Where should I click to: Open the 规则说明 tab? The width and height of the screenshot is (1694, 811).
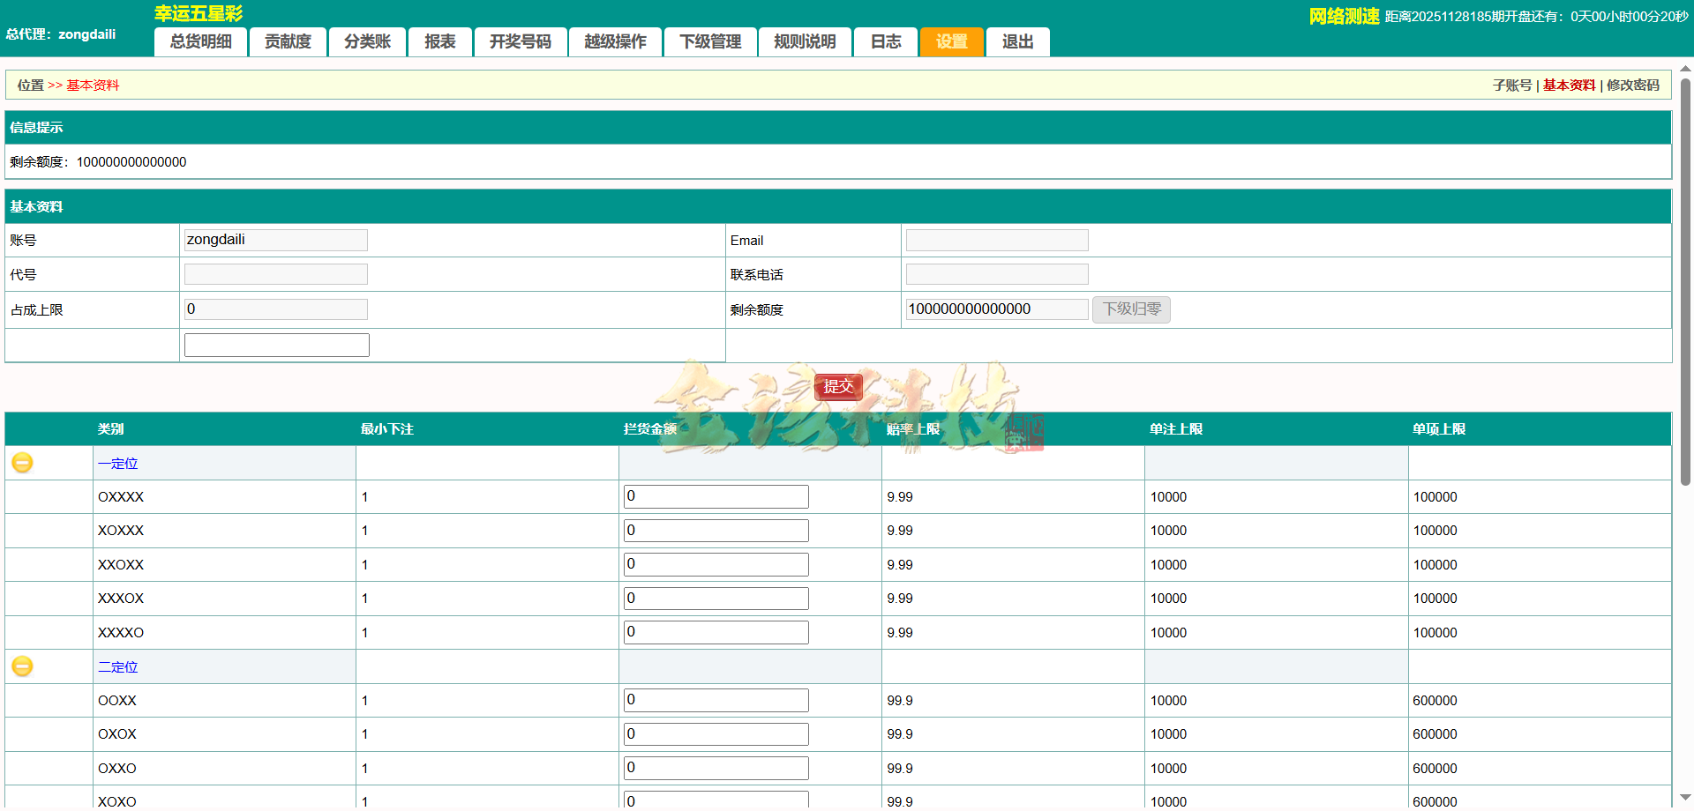(x=804, y=41)
